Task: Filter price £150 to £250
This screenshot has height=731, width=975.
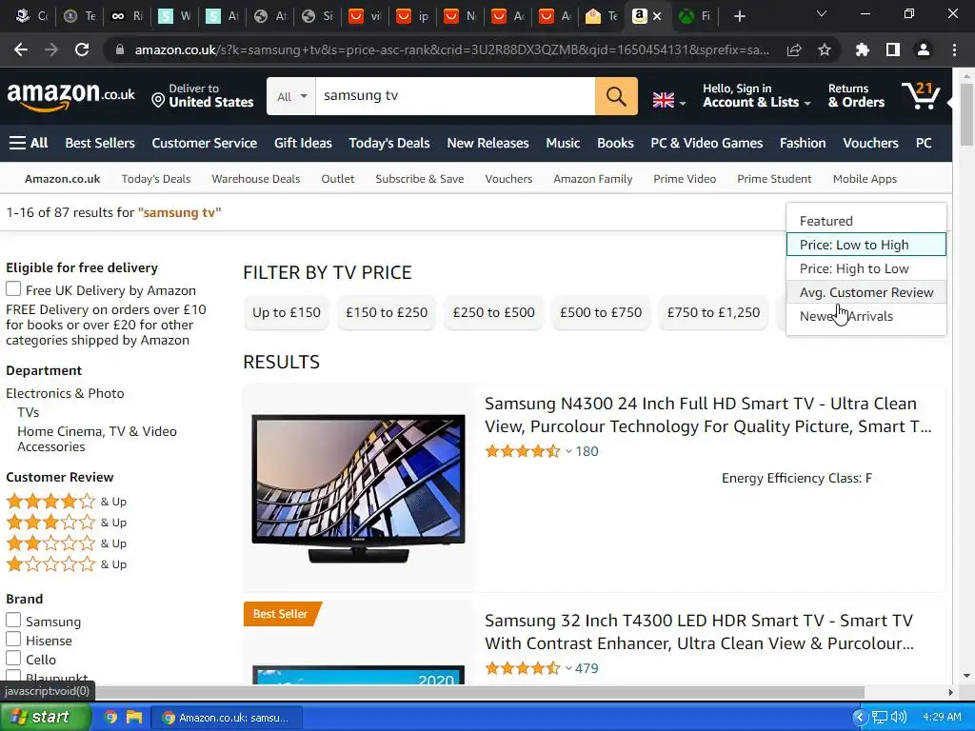Action: point(387,312)
